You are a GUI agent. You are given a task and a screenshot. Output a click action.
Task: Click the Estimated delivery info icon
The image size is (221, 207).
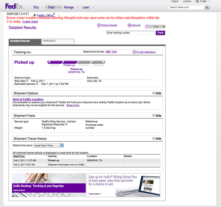click(37, 84)
